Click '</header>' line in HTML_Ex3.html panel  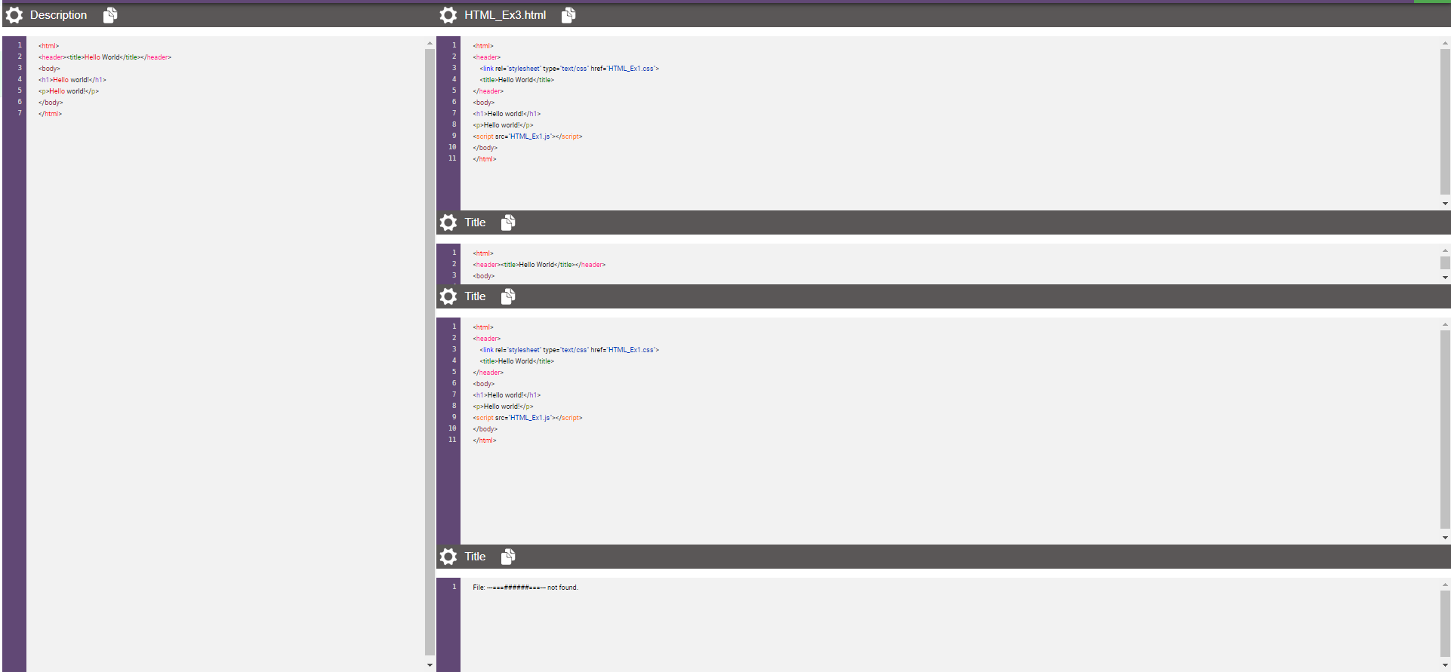point(488,91)
